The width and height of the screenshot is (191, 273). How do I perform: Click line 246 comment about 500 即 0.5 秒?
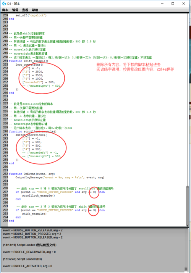point(52,42)
